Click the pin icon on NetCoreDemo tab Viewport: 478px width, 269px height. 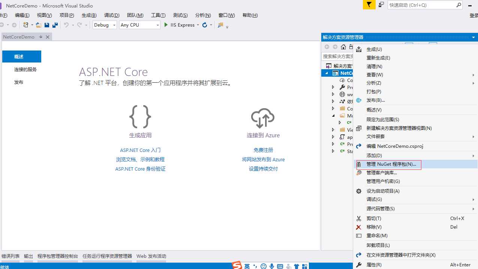click(40, 37)
